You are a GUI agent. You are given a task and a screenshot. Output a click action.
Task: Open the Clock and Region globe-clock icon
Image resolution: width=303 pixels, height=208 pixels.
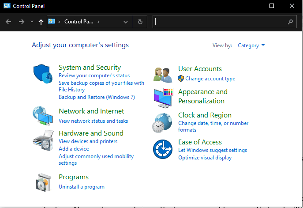[162, 123]
